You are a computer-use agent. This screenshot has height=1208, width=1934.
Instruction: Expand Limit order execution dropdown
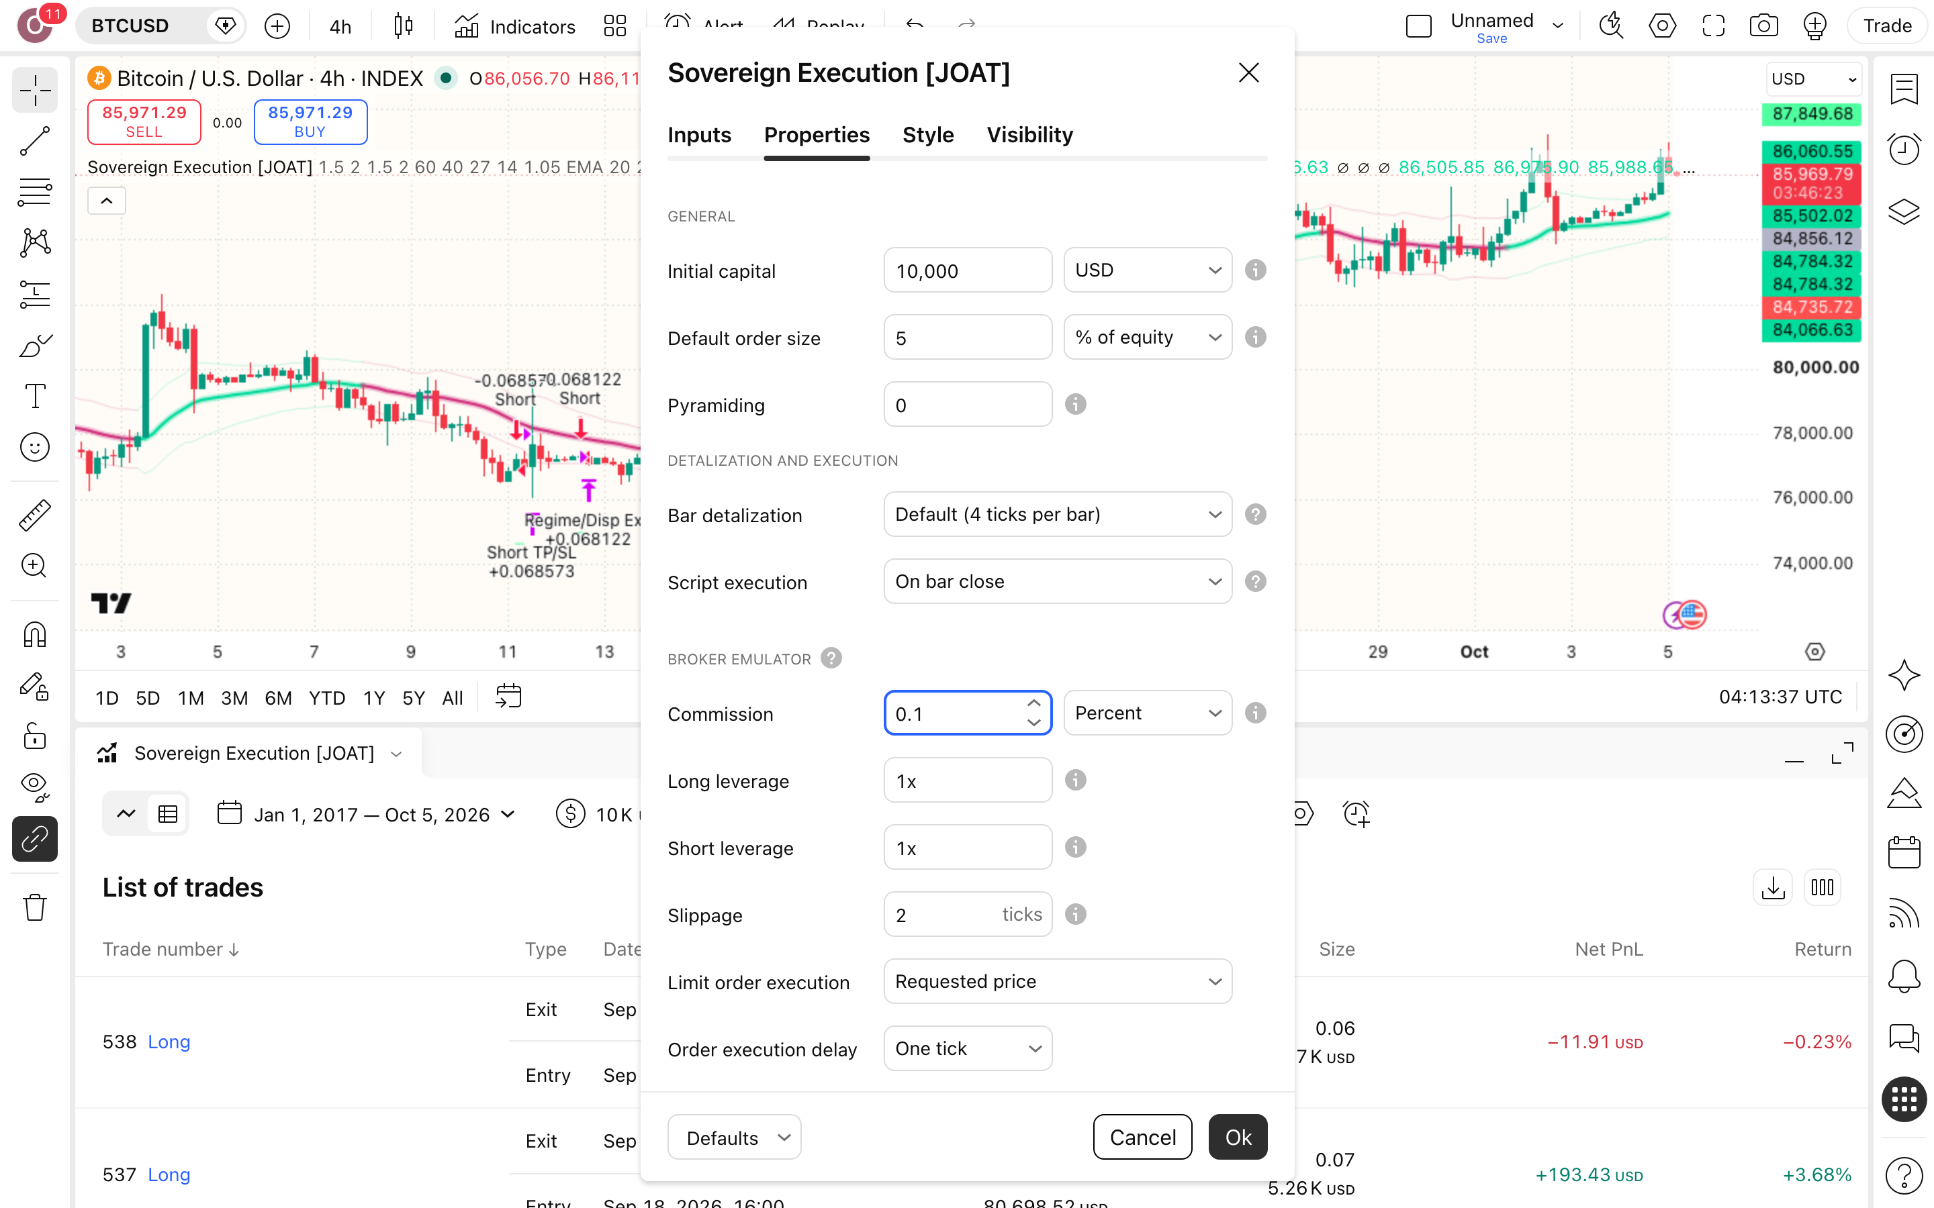point(1057,981)
